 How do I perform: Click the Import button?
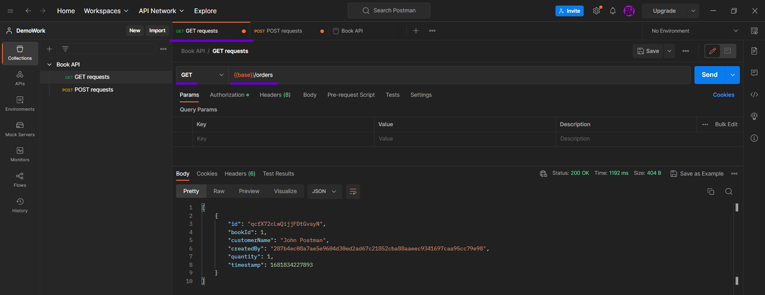[x=157, y=30]
